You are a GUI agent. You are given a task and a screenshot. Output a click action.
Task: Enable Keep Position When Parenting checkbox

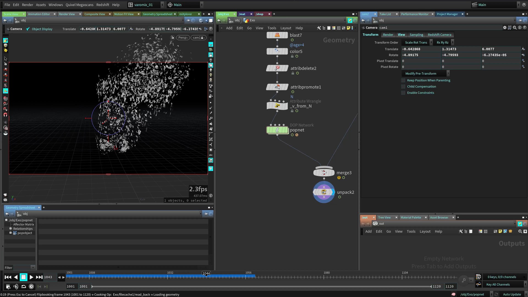403,80
